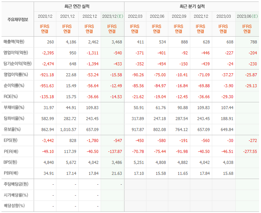Select the 순이익률(%) row label
261x213 pixels.
pos(14,86)
